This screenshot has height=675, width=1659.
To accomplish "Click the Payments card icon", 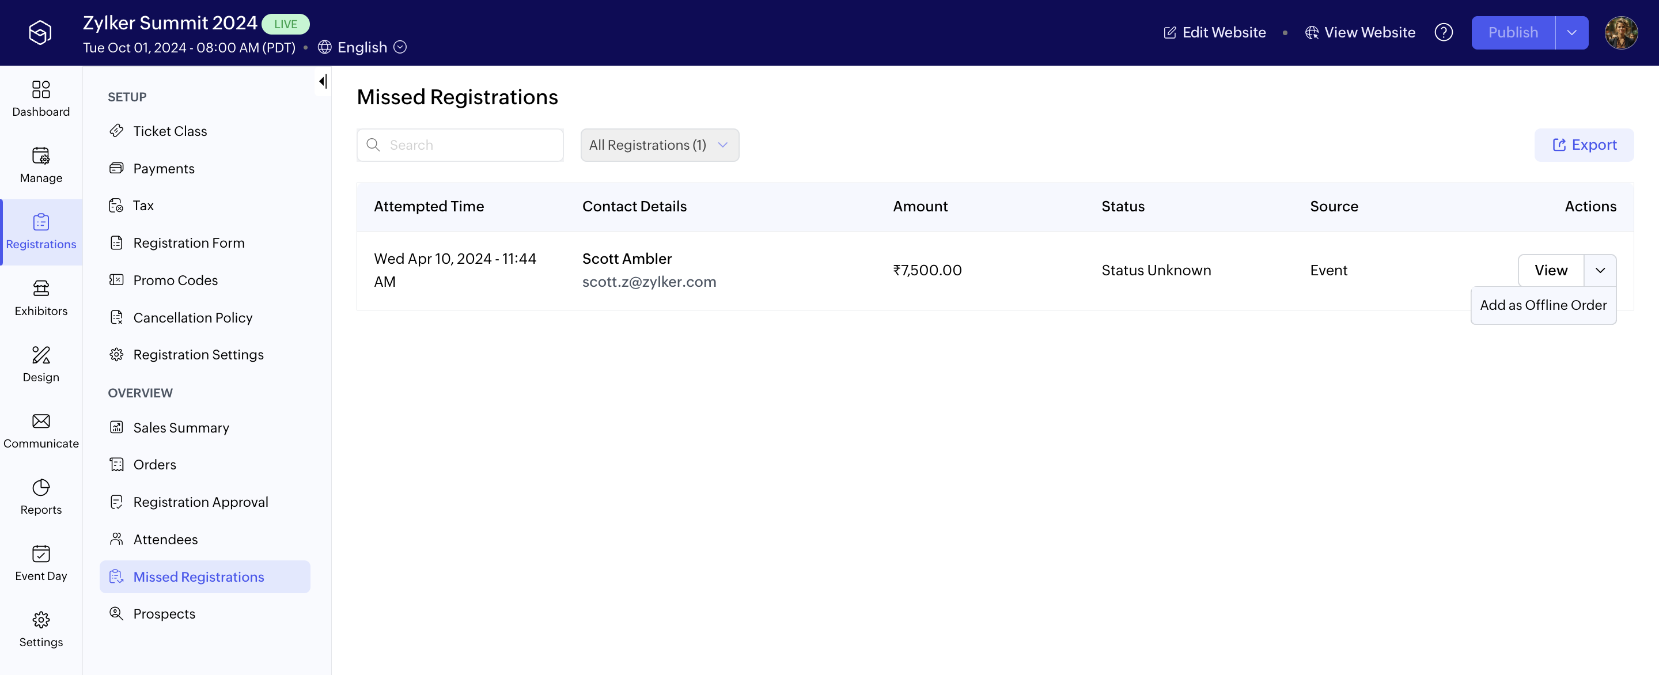I will [116, 168].
